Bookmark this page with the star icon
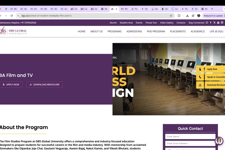 coord(171,16)
